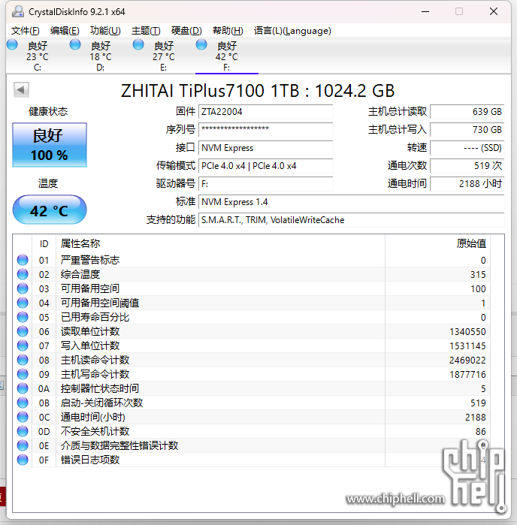This screenshot has width=517, height=525.
Task: Click the drive letter F: field
Action: click(266, 184)
